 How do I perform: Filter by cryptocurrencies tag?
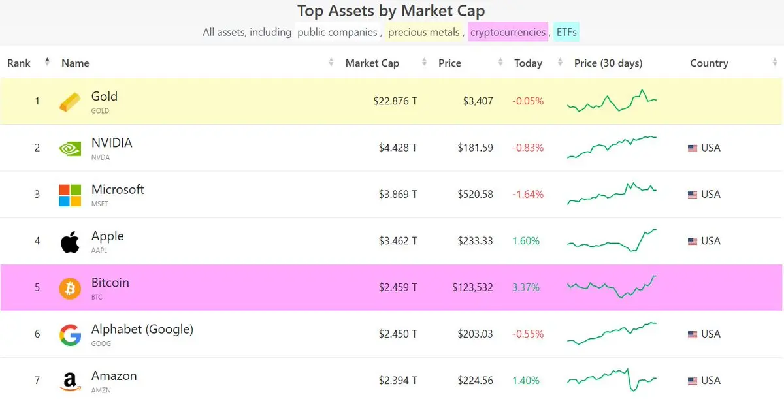508,32
